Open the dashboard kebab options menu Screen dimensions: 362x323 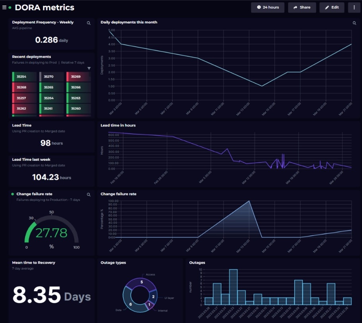pyautogui.click(x=353, y=7)
